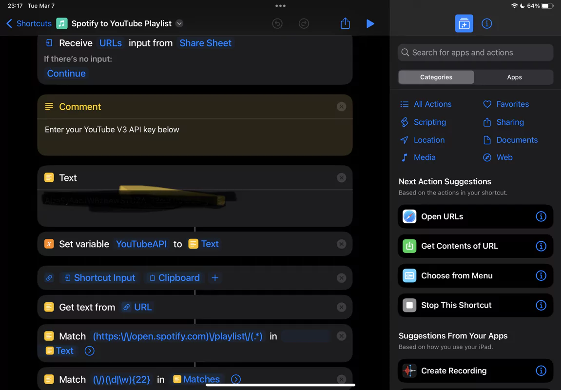The height and width of the screenshot is (390, 561).
Task: Change the Continue no-input behavior
Action: pyautogui.click(x=66, y=73)
